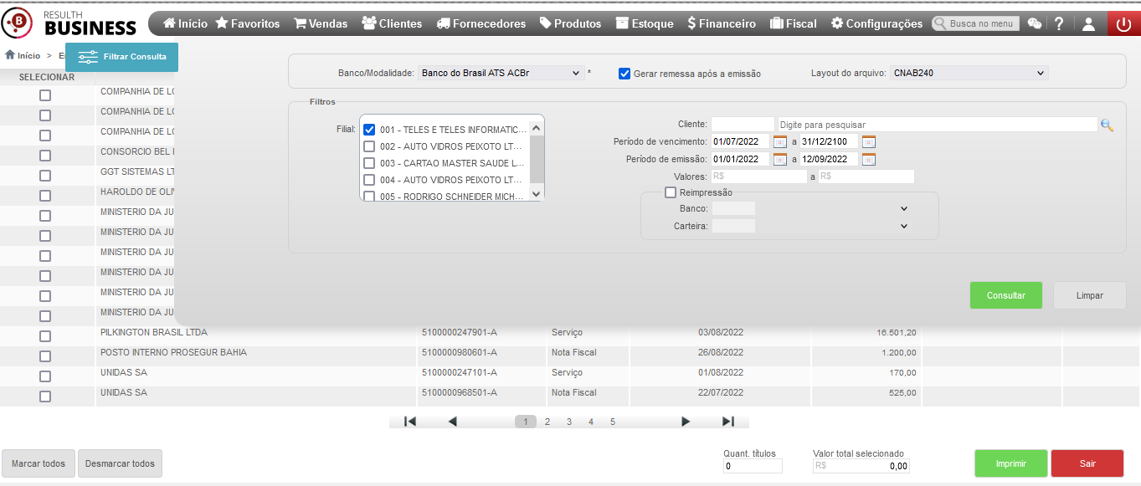
Task: Open the help question mark icon
Action: pyautogui.click(x=1059, y=23)
